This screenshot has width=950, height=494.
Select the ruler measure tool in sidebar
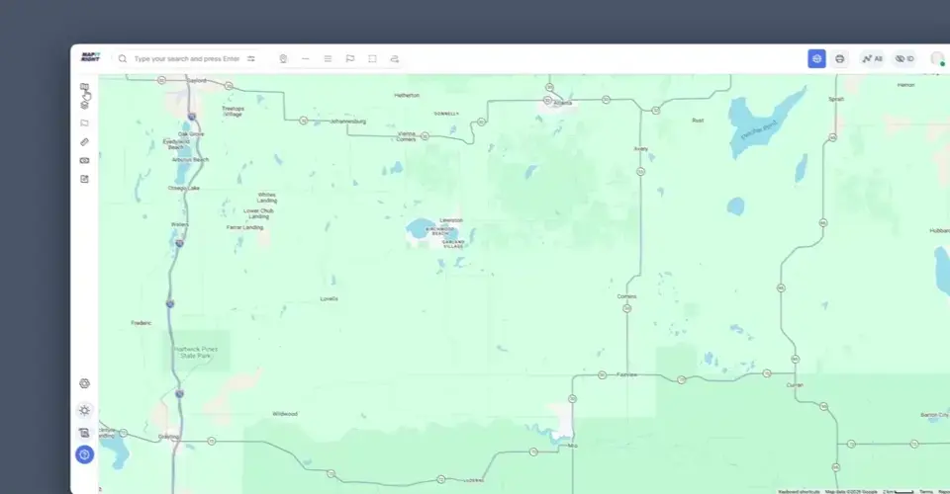pyautogui.click(x=84, y=142)
